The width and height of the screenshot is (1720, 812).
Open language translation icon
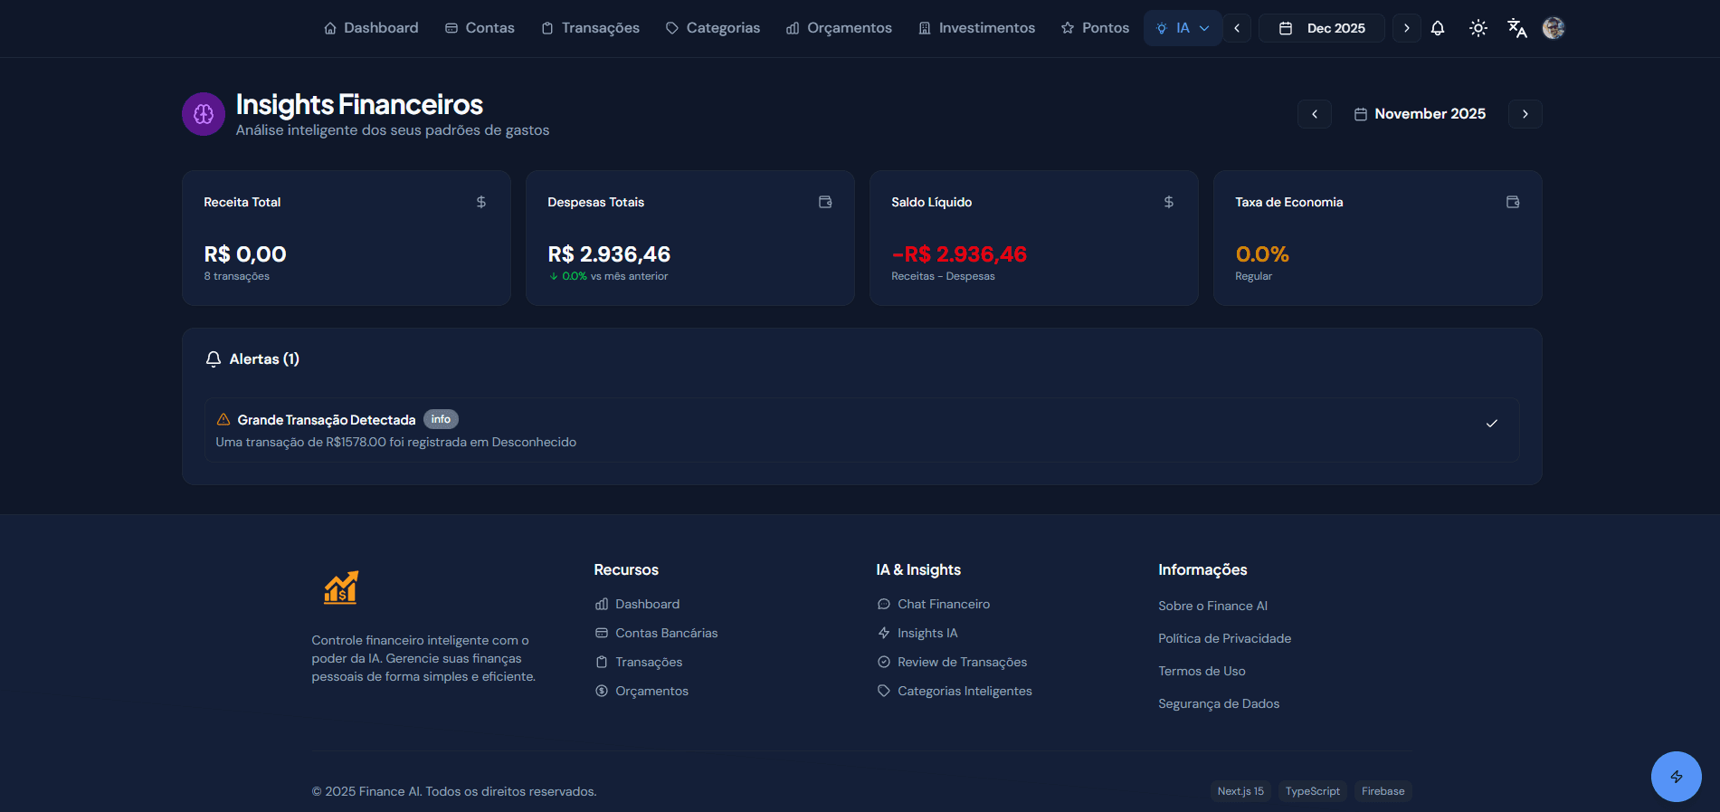1517,28
